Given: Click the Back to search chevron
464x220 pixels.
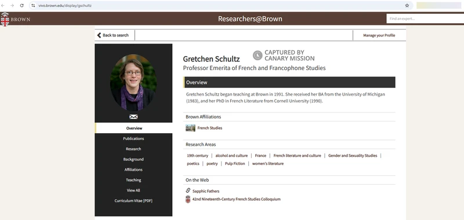Looking at the screenshot, I should (99, 35).
